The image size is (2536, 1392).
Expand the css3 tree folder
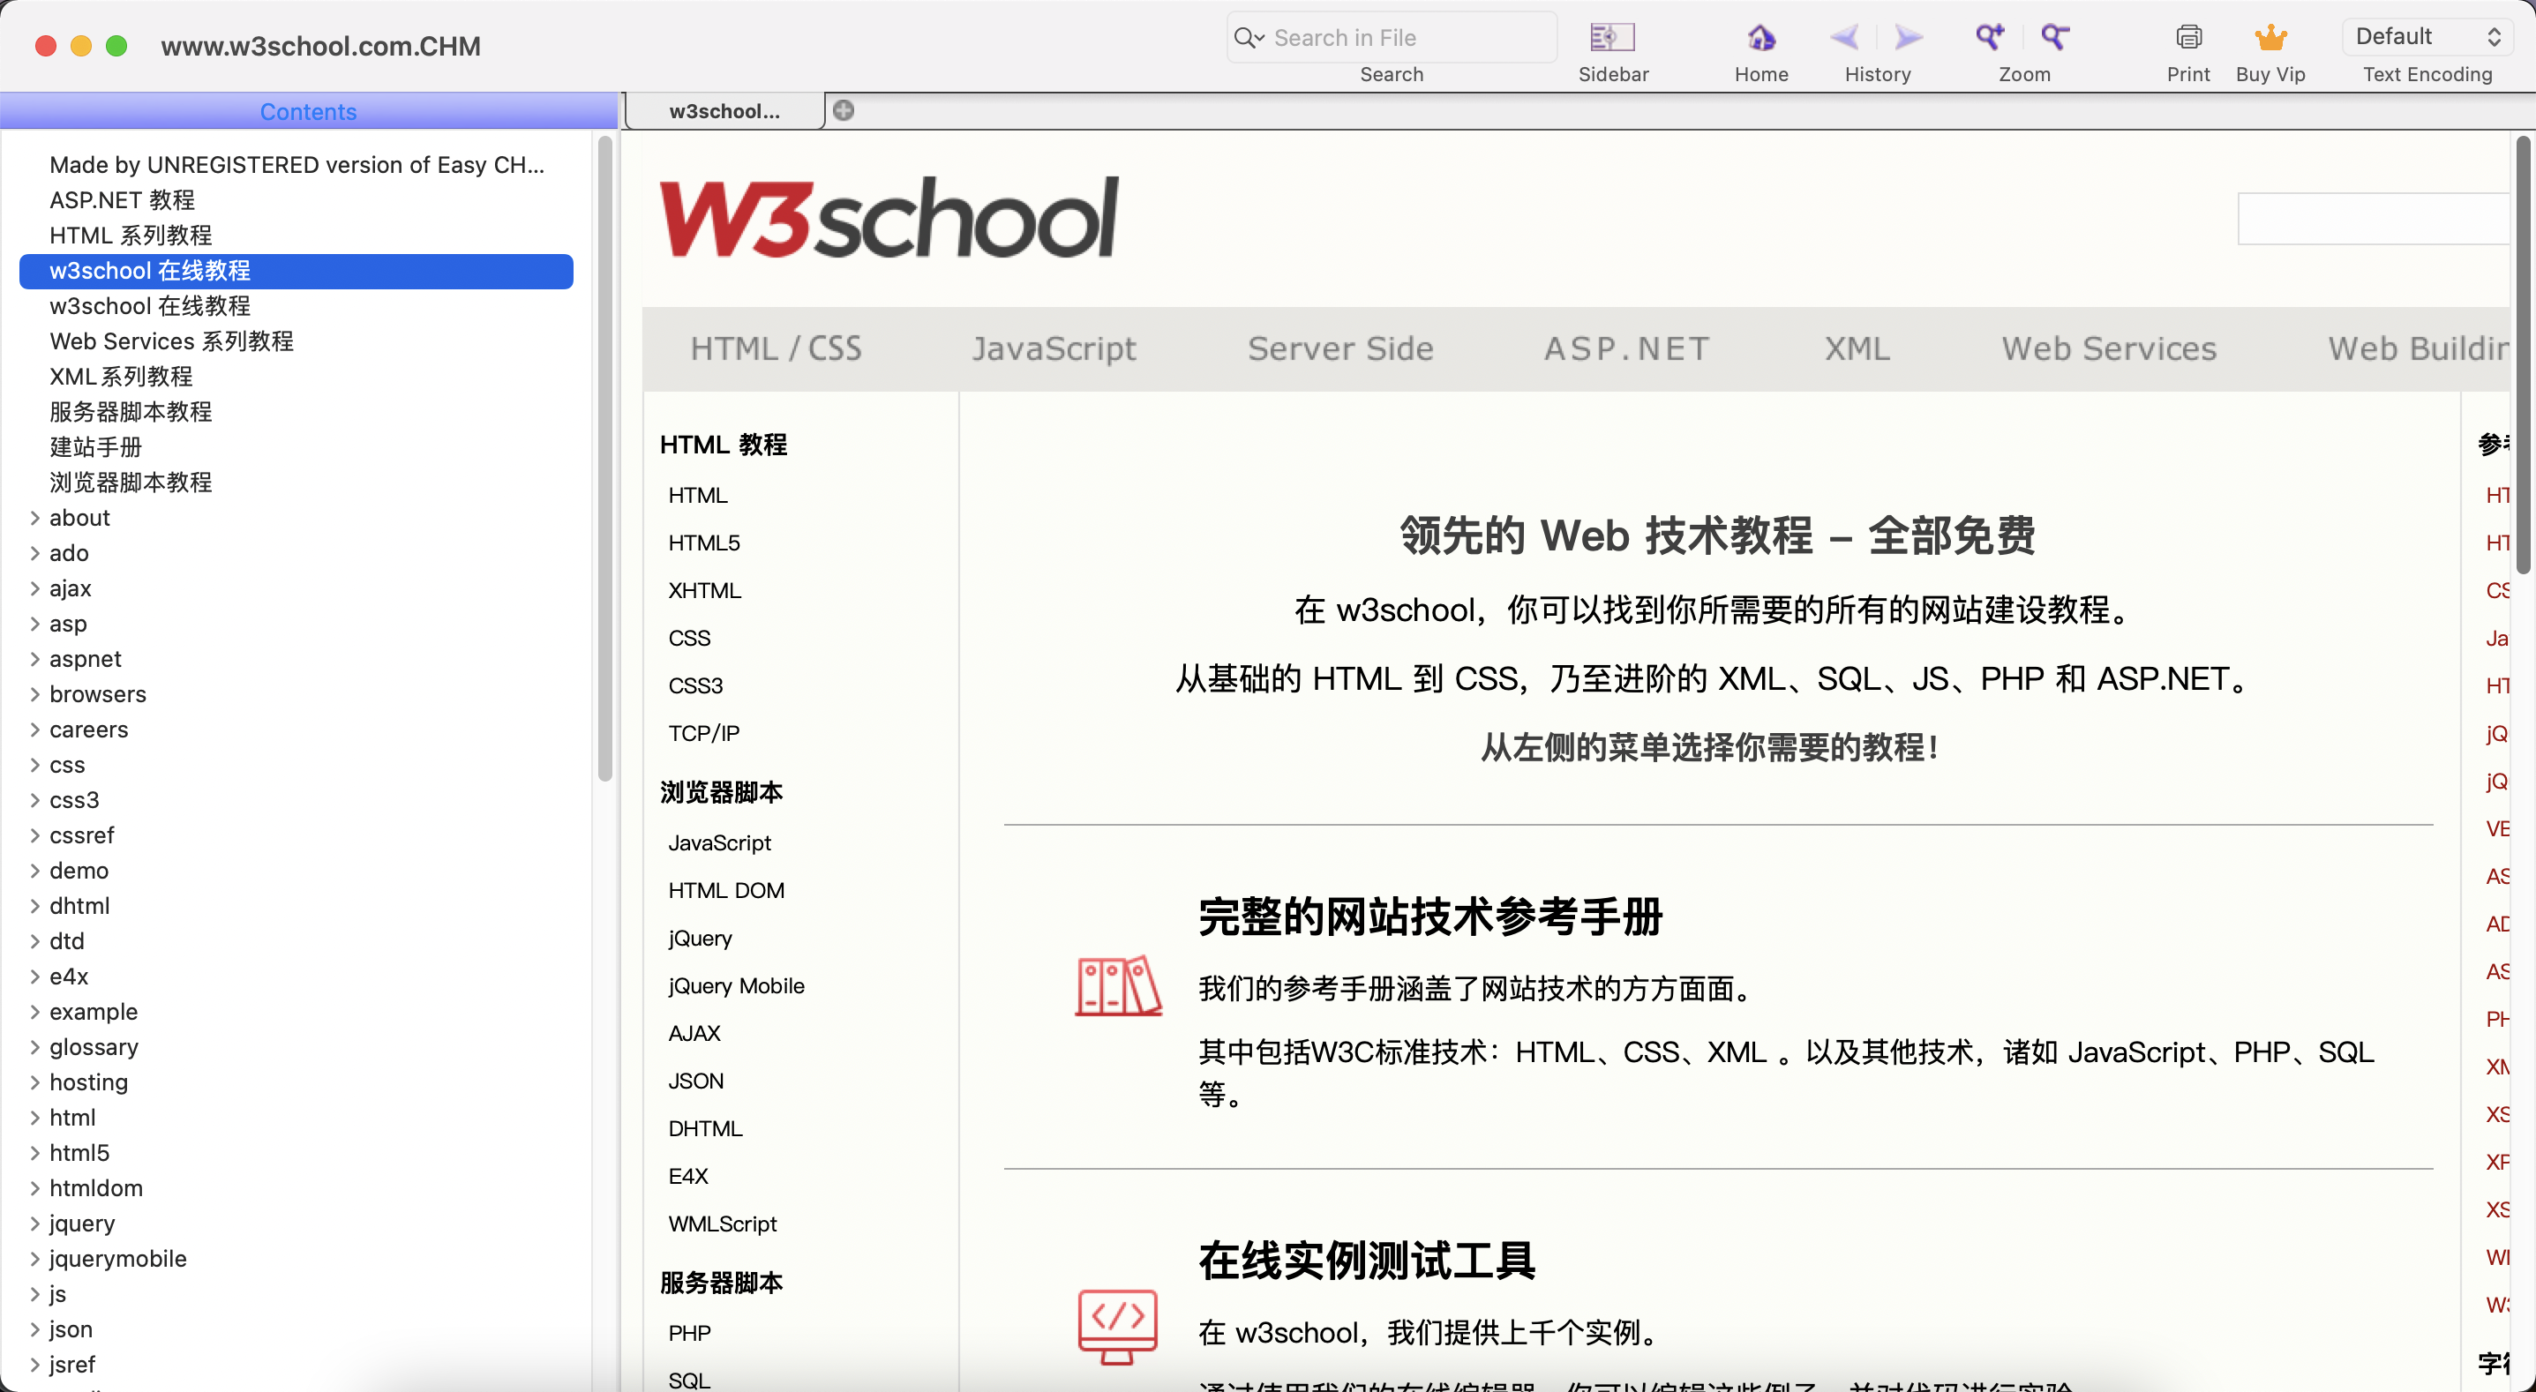(34, 800)
